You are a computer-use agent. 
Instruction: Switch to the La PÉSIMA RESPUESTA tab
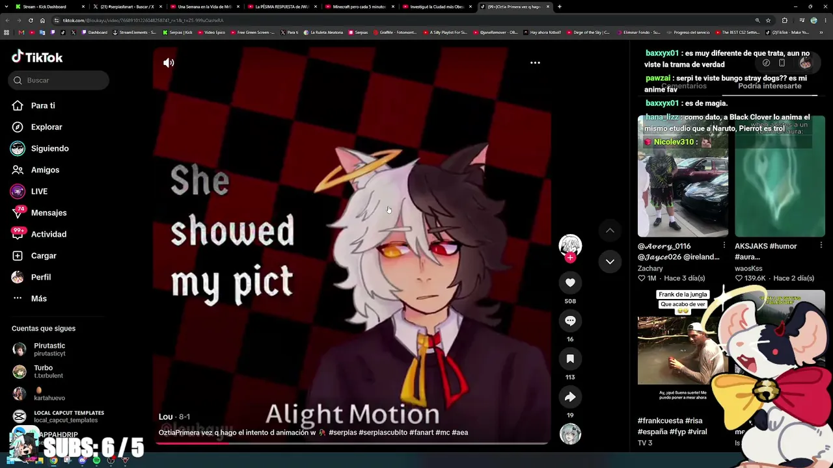point(281,6)
